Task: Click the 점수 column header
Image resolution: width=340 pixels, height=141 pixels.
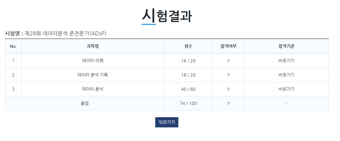Action: tap(188, 46)
